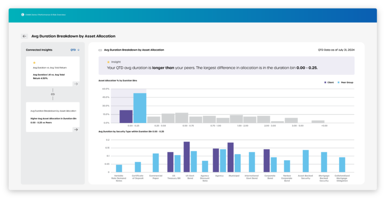Click the Collateralized Mortgage Obligation bar
This screenshot has height=200, width=387.
(x=342, y=165)
